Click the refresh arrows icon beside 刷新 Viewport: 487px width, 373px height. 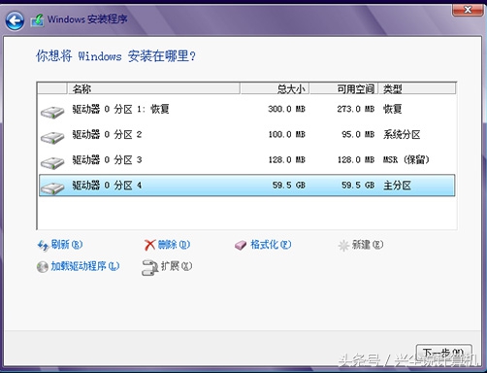(x=44, y=246)
